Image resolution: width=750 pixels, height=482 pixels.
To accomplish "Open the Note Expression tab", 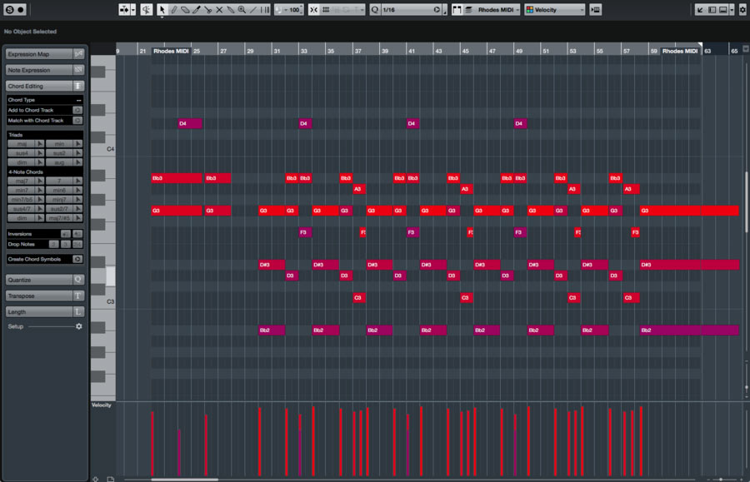I will (x=39, y=70).
